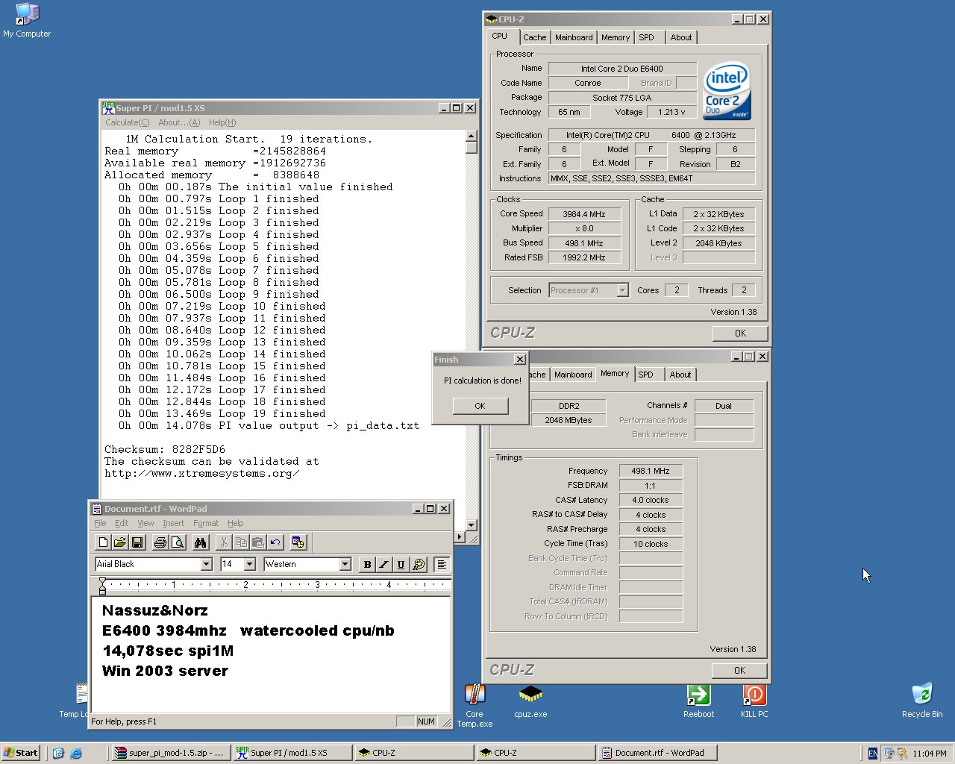Select the My Computer desktop icon

click(x=27, y=20)
